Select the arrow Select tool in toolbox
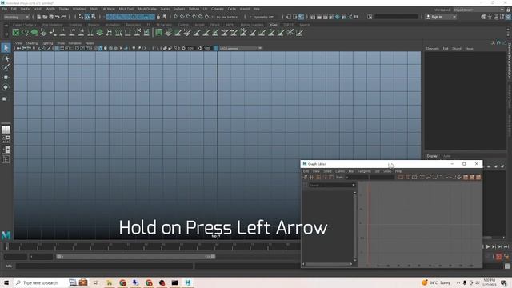Image resolution: width=512 pixels, height=288 pixels. click(6, 48)
